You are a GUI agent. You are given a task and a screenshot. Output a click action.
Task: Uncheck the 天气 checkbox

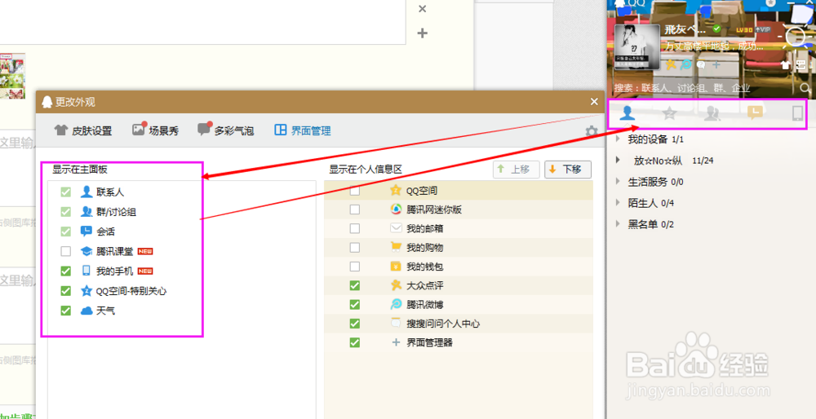[x=65, y=311]
